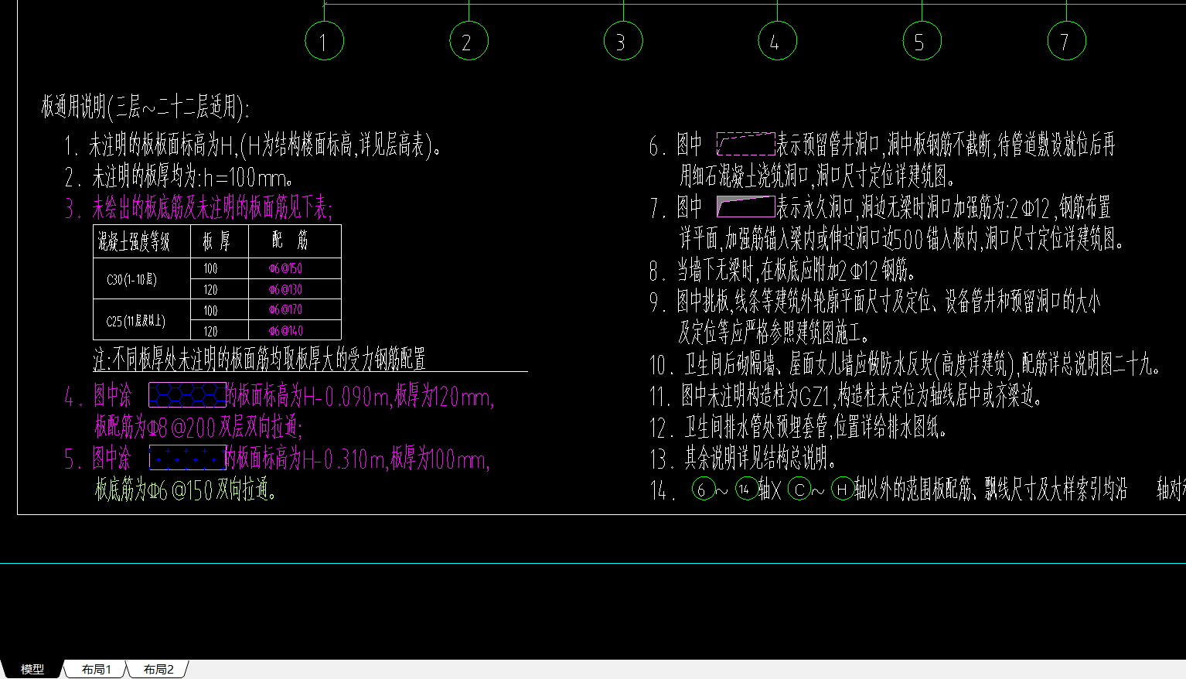Select note 6 text 表示预留管井洞口

(x=946, y=145)
